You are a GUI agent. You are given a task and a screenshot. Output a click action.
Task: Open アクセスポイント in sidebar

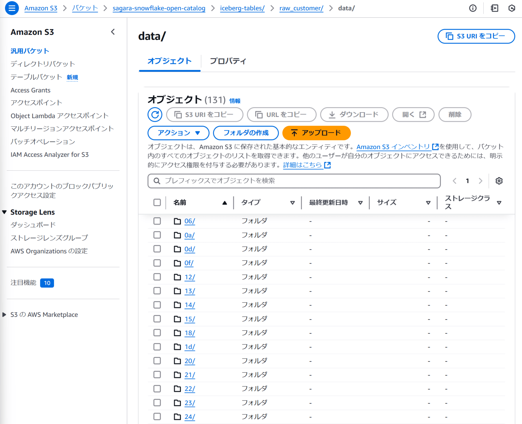[36, 103]
